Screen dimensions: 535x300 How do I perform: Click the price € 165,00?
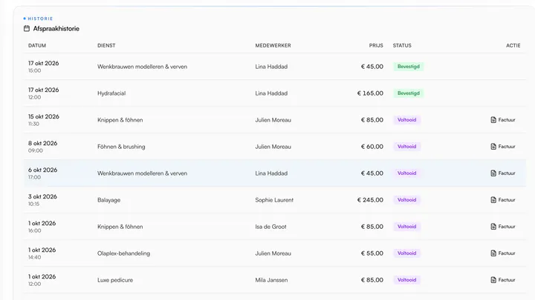point(370,93)
